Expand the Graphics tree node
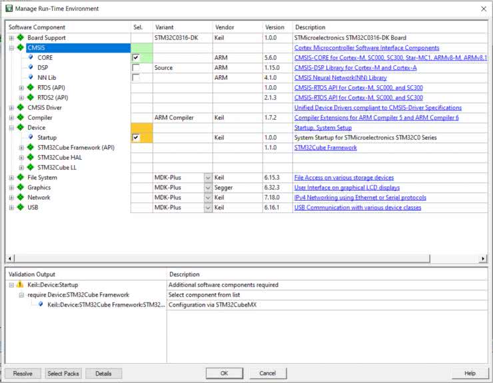The image size is (493, 383). 11,188
